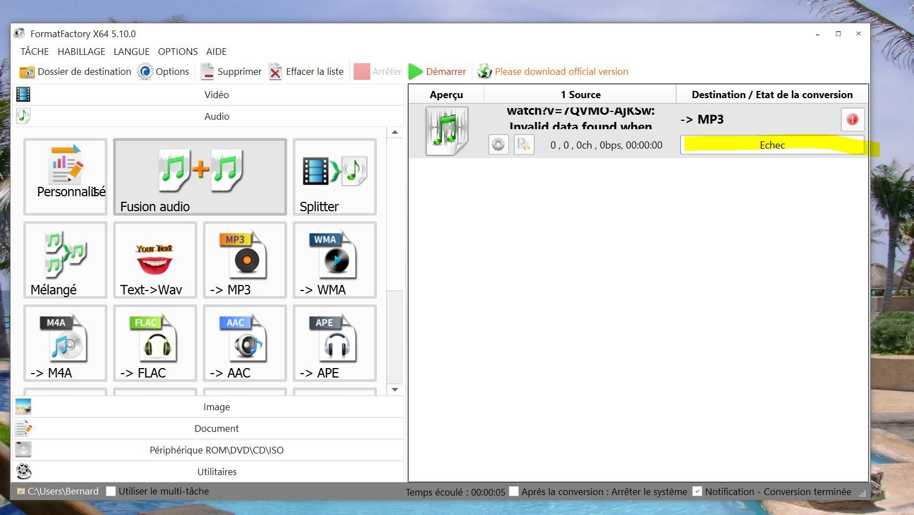Click the FormatFactory title bar app icon
This screenshot has width=914, height=515.
(19, 33)
